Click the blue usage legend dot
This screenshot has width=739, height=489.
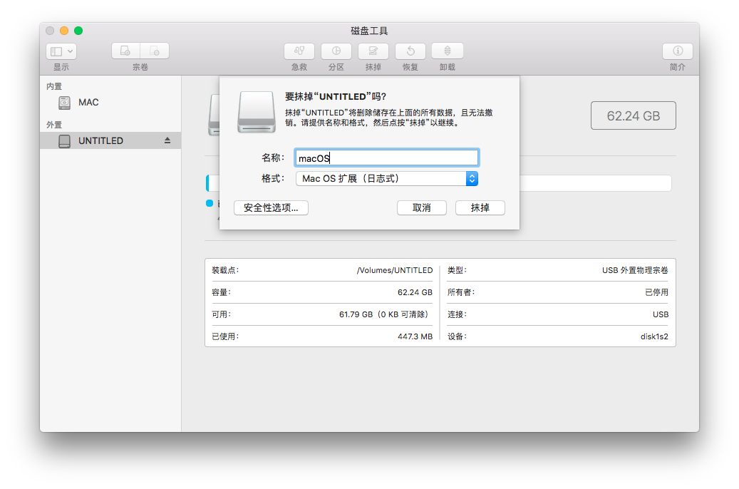pyautogui.click(x=210, y=203)
